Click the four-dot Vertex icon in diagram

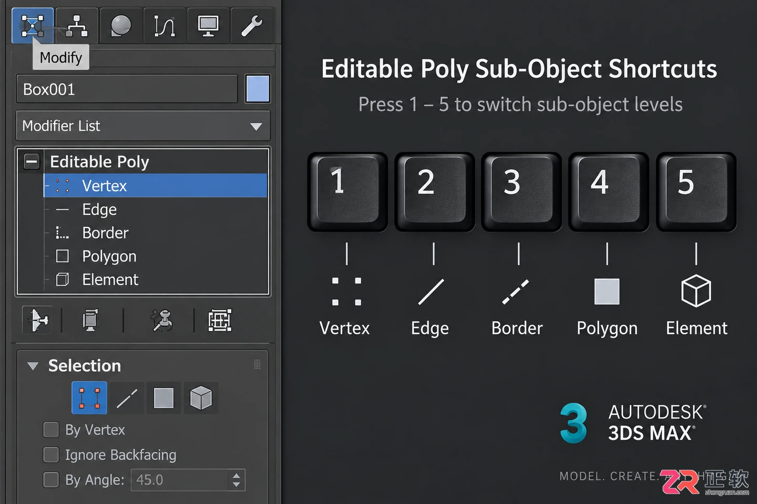point(346,291)
